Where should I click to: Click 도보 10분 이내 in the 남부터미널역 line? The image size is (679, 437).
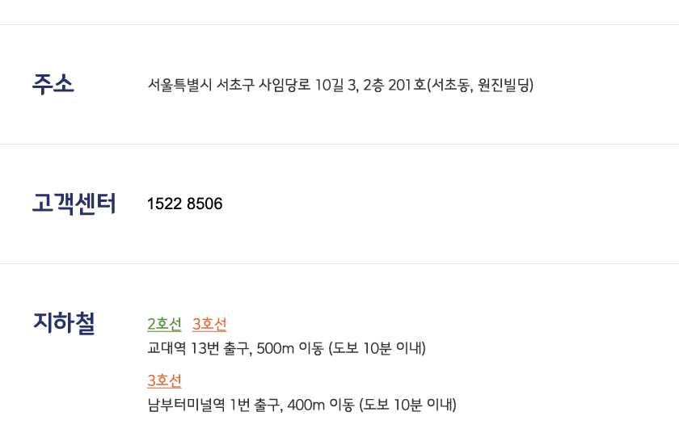[x=408, y=405]
